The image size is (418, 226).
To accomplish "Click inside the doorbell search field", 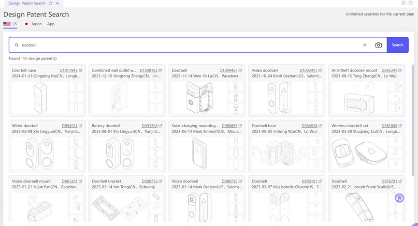I will point(188,45).
